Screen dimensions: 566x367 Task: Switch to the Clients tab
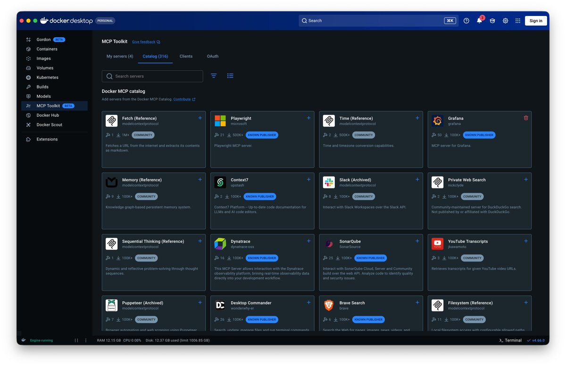186,56
